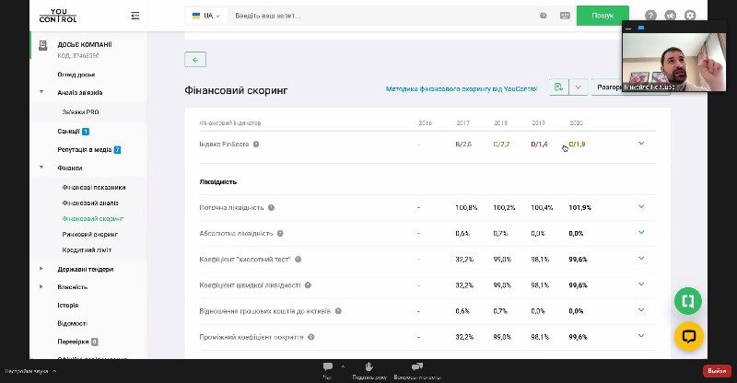Viewport: 737px width, 383px height.
Task: Open the yellow chat support bubble
Action: pos(687,337)
